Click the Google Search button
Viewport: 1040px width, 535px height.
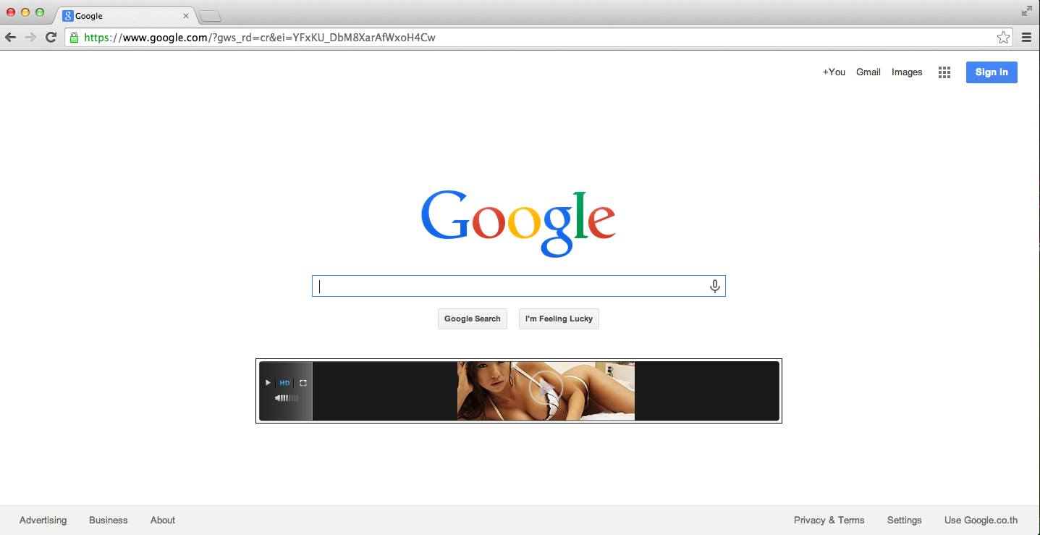pos(473,319)
